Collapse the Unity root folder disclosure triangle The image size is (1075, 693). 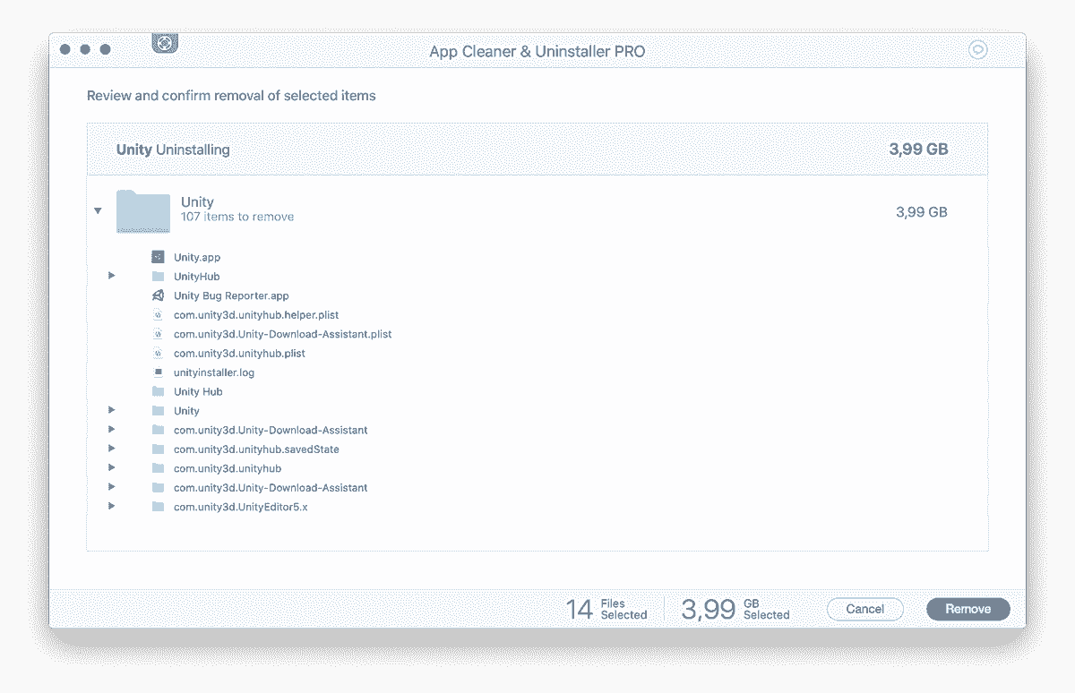point(98,210)
